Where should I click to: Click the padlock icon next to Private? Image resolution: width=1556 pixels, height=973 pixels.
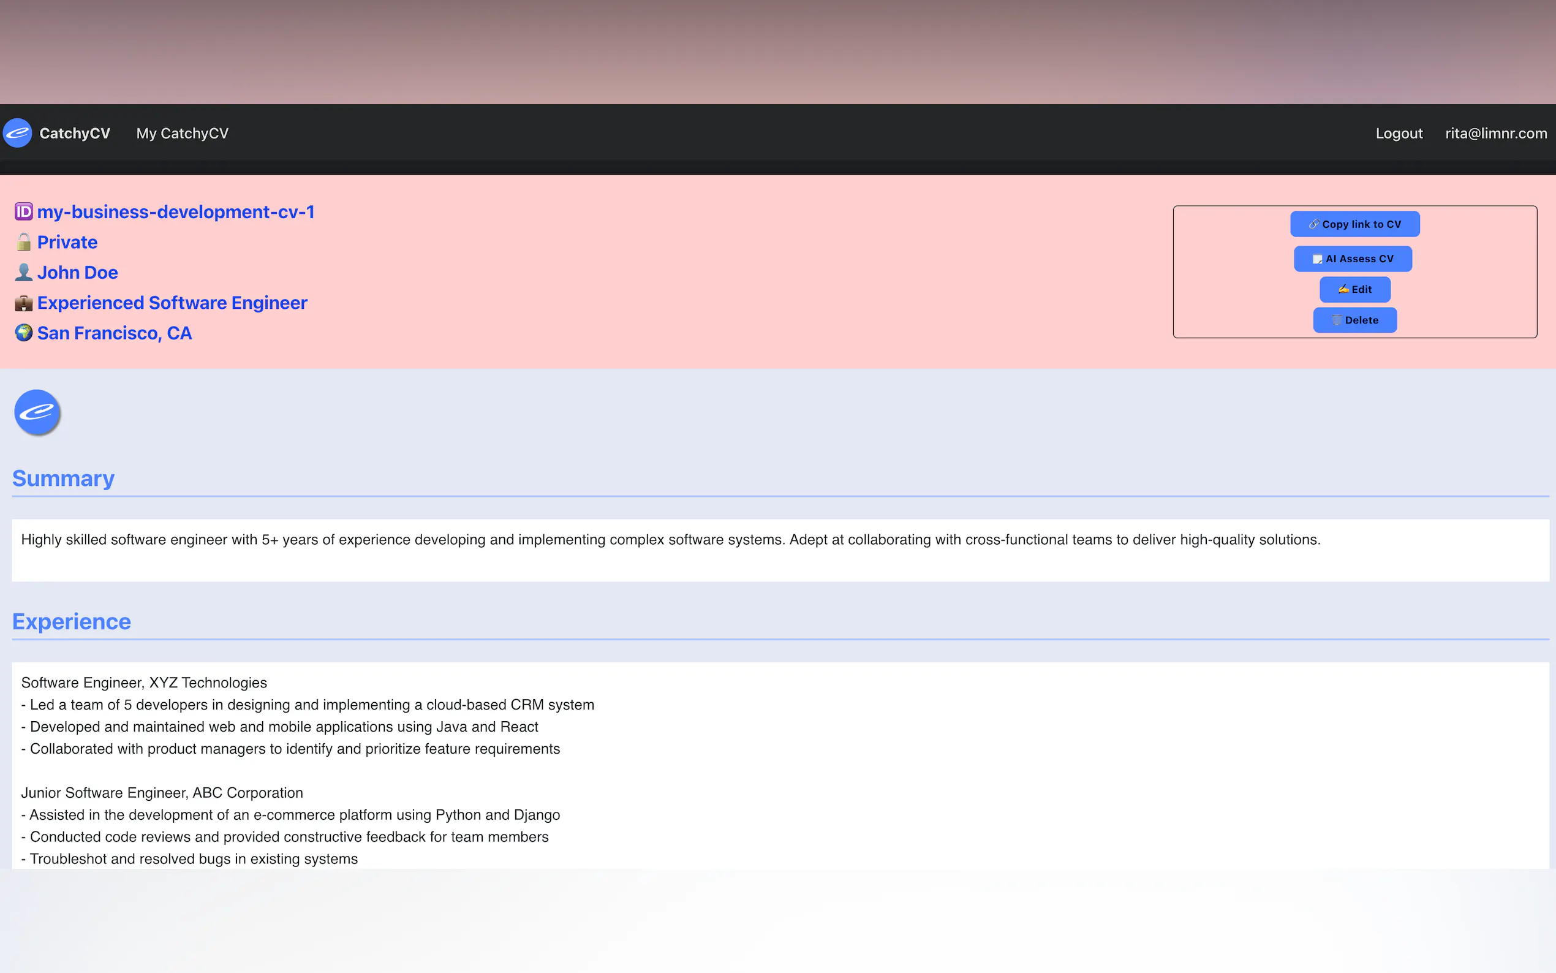pyautogui.click(x=24, y=242)
